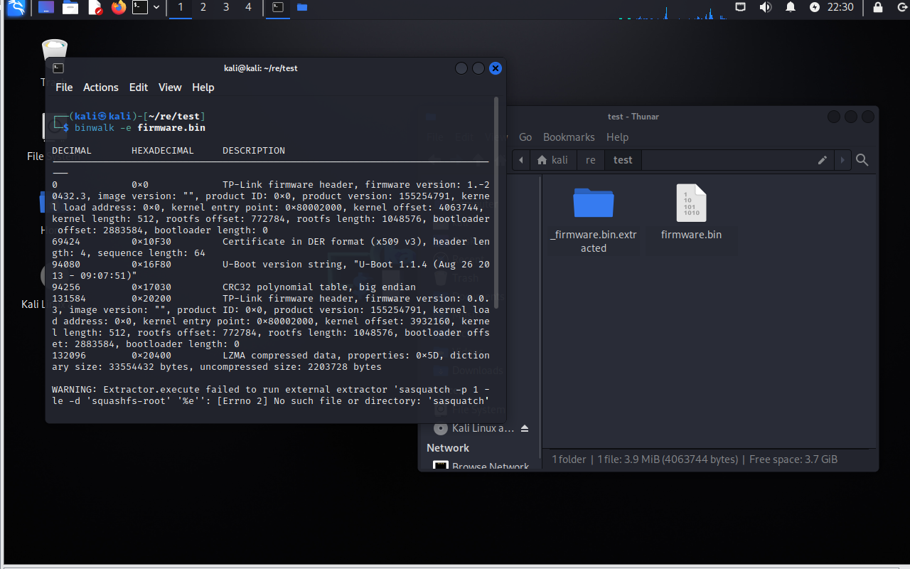Open the terminal Actions menu
Image resolution: width=910 pixels, height=569 pixels.
101,87
